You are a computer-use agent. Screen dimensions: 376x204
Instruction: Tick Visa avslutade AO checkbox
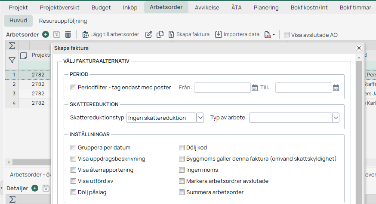click(287, 35)
